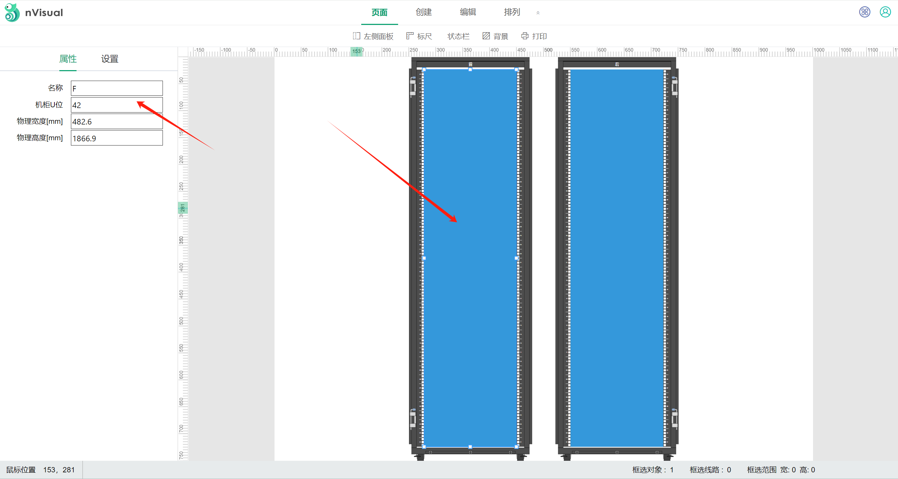Click the 名称 input field
The width and height of the screenshot is (898, 479).
[117, 88]
